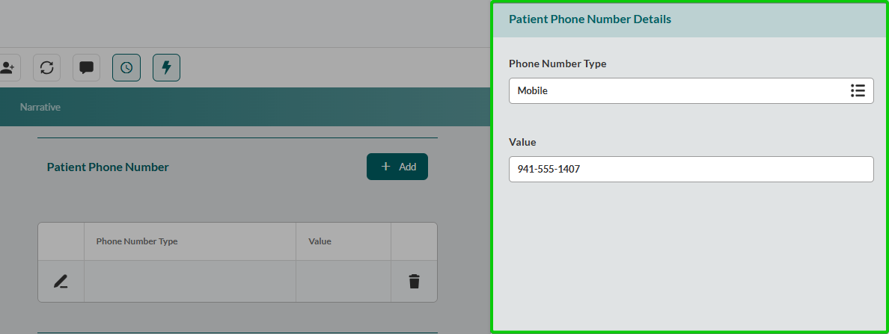Click the list icon in Phone Number Type field
This screenshot has width=889, height=334.
[x=858, y=90]
